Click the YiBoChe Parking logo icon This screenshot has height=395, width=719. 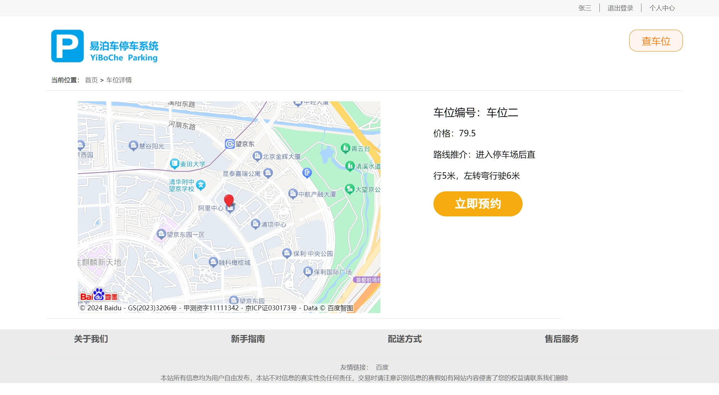click(67, 46)
